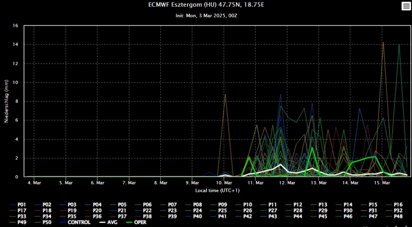412x227 pixels.
Task: Toggle legend item P48
Action: tap(398, 216)
